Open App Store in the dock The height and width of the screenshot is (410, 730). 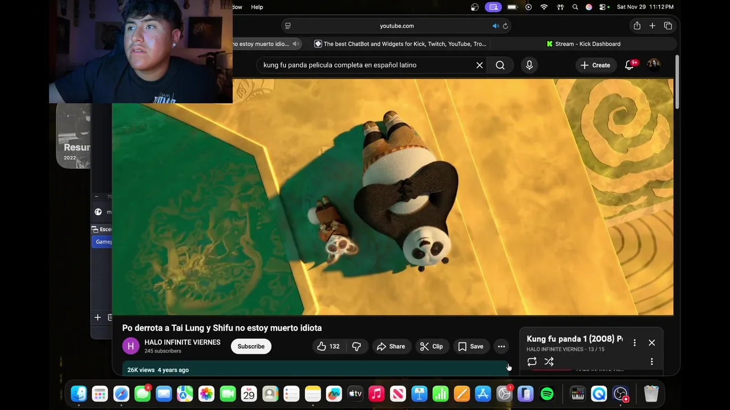pyautogui.click(x=483, y=393)
